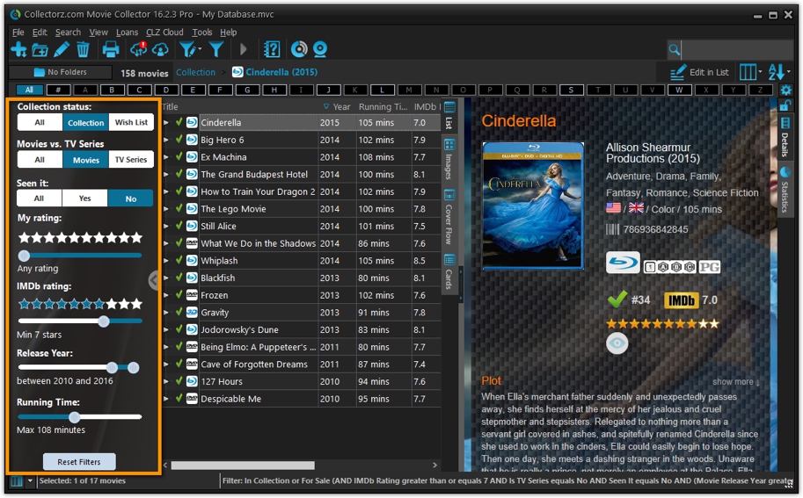The width and height of the screenshot is (803, 498).
Task: Collapse the filter panel with side arrow
Action: [153, 279]
